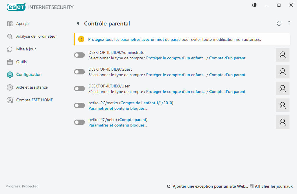
Task: Click the refresh icon near Contrôle parental
Action: coord(279,23)
